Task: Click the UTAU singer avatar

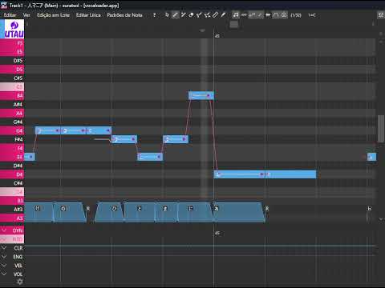Action: [14, 29]
